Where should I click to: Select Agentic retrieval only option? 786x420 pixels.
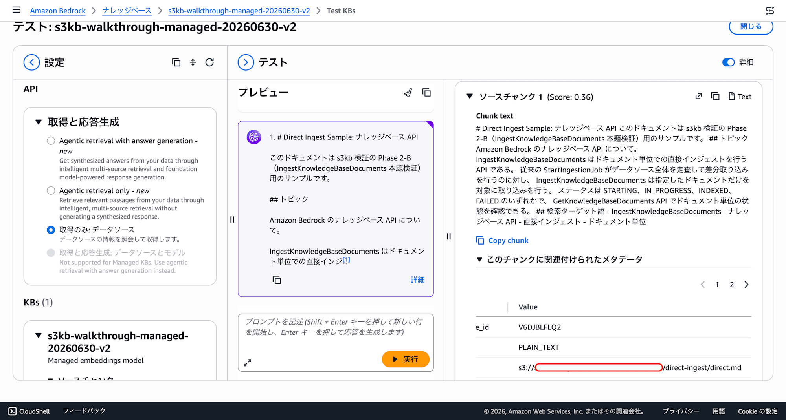(51, 190)
